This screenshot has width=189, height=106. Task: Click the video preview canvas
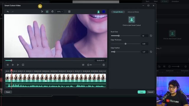coord(56,36)
